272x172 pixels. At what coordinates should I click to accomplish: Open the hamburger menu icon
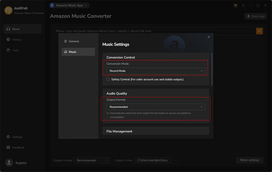(x=243, y=5)
